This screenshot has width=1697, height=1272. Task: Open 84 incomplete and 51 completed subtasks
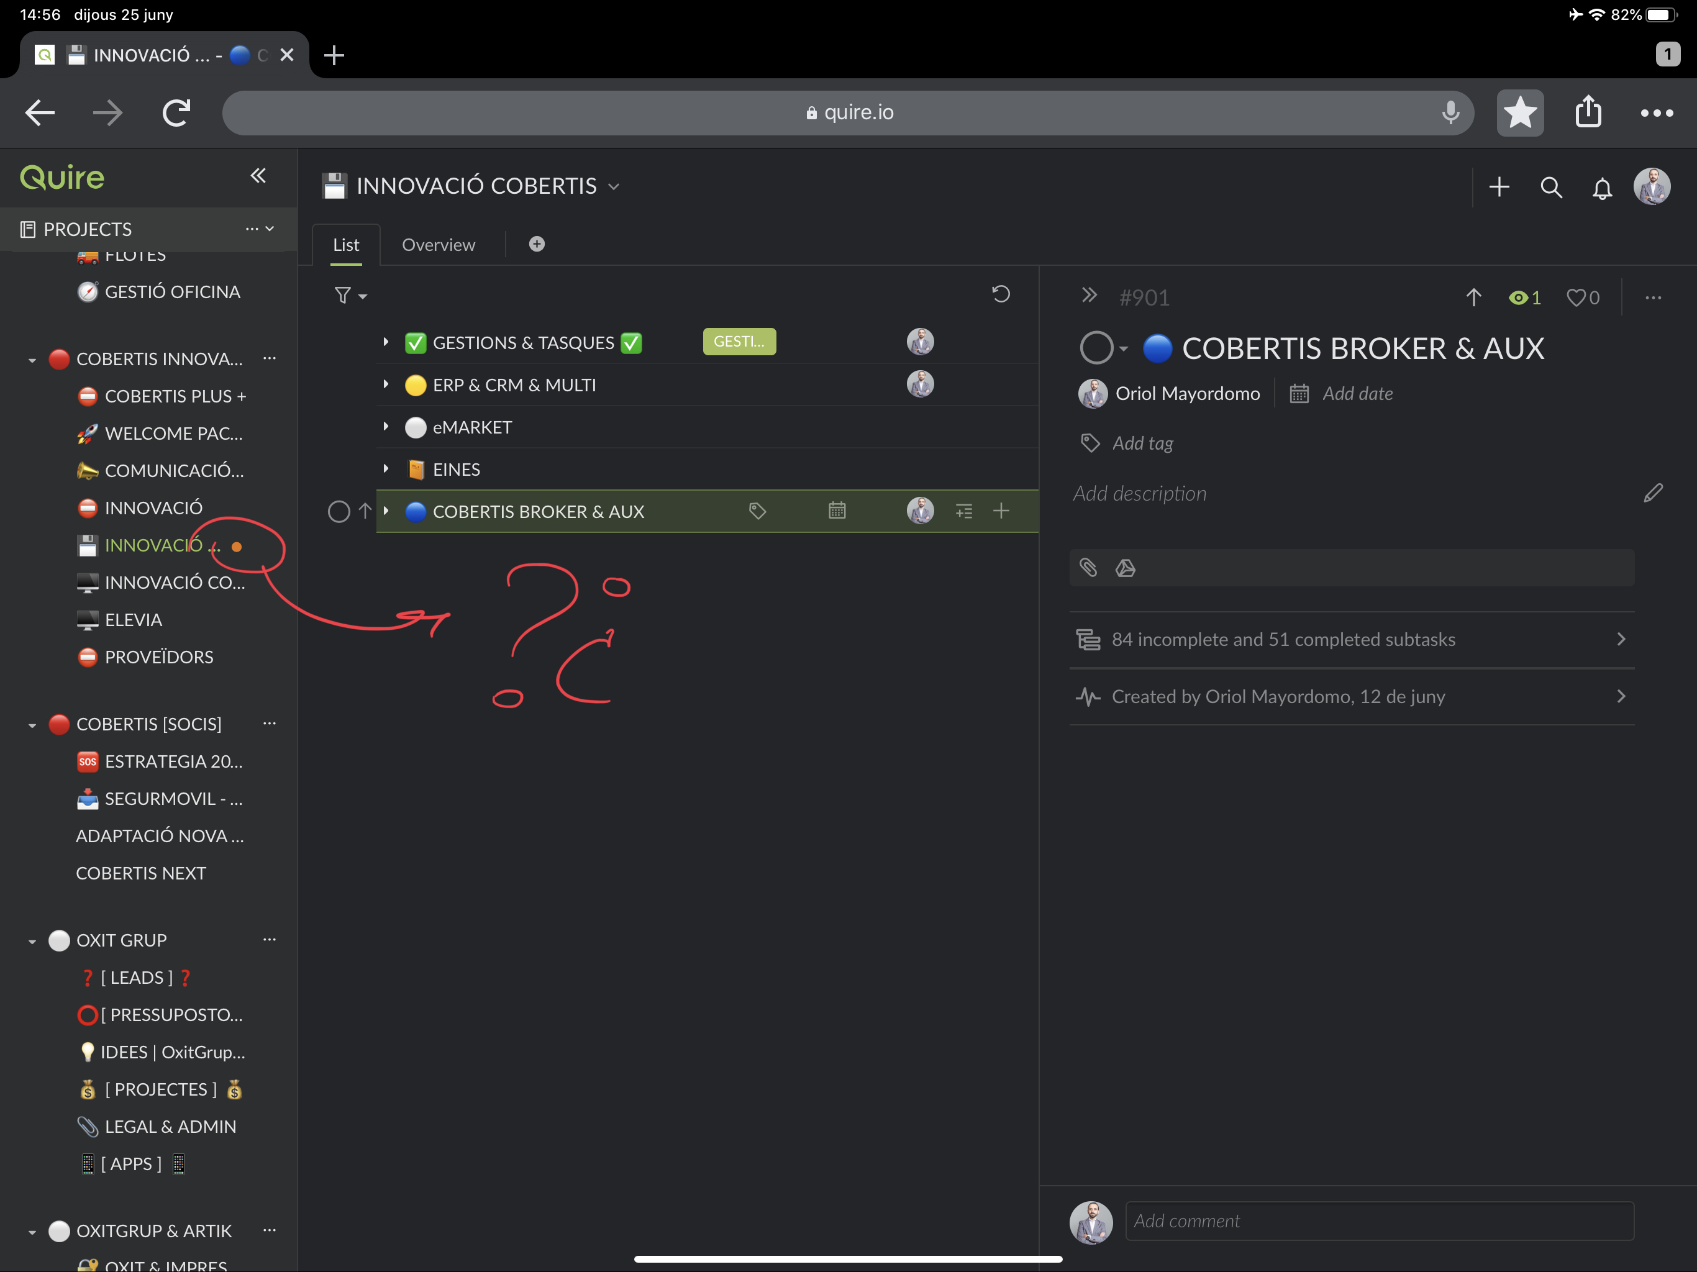pos(1352,639)
